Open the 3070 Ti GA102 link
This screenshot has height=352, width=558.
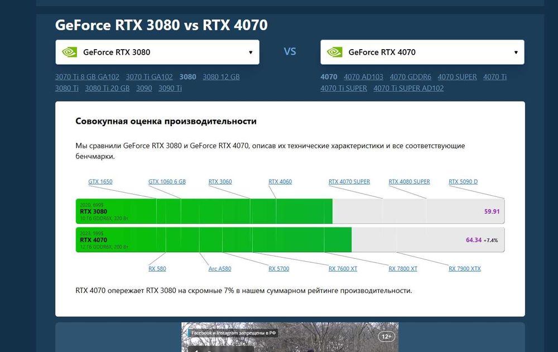149,77
